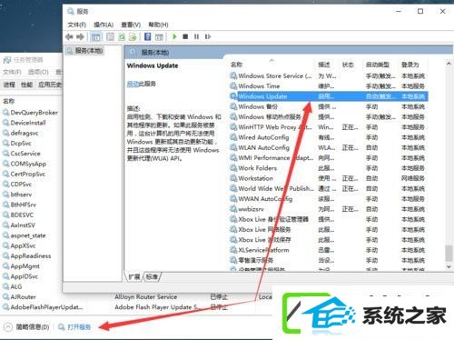Screen dimensions: 454x340
Task: Open the 查看(V) menu
Action: coord(131,25)
